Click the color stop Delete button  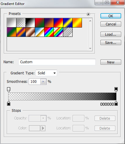coord(105,128)
